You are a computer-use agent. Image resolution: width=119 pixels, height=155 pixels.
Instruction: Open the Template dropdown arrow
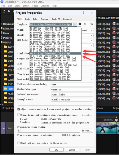pyautogui.click(x=75, y=24)
